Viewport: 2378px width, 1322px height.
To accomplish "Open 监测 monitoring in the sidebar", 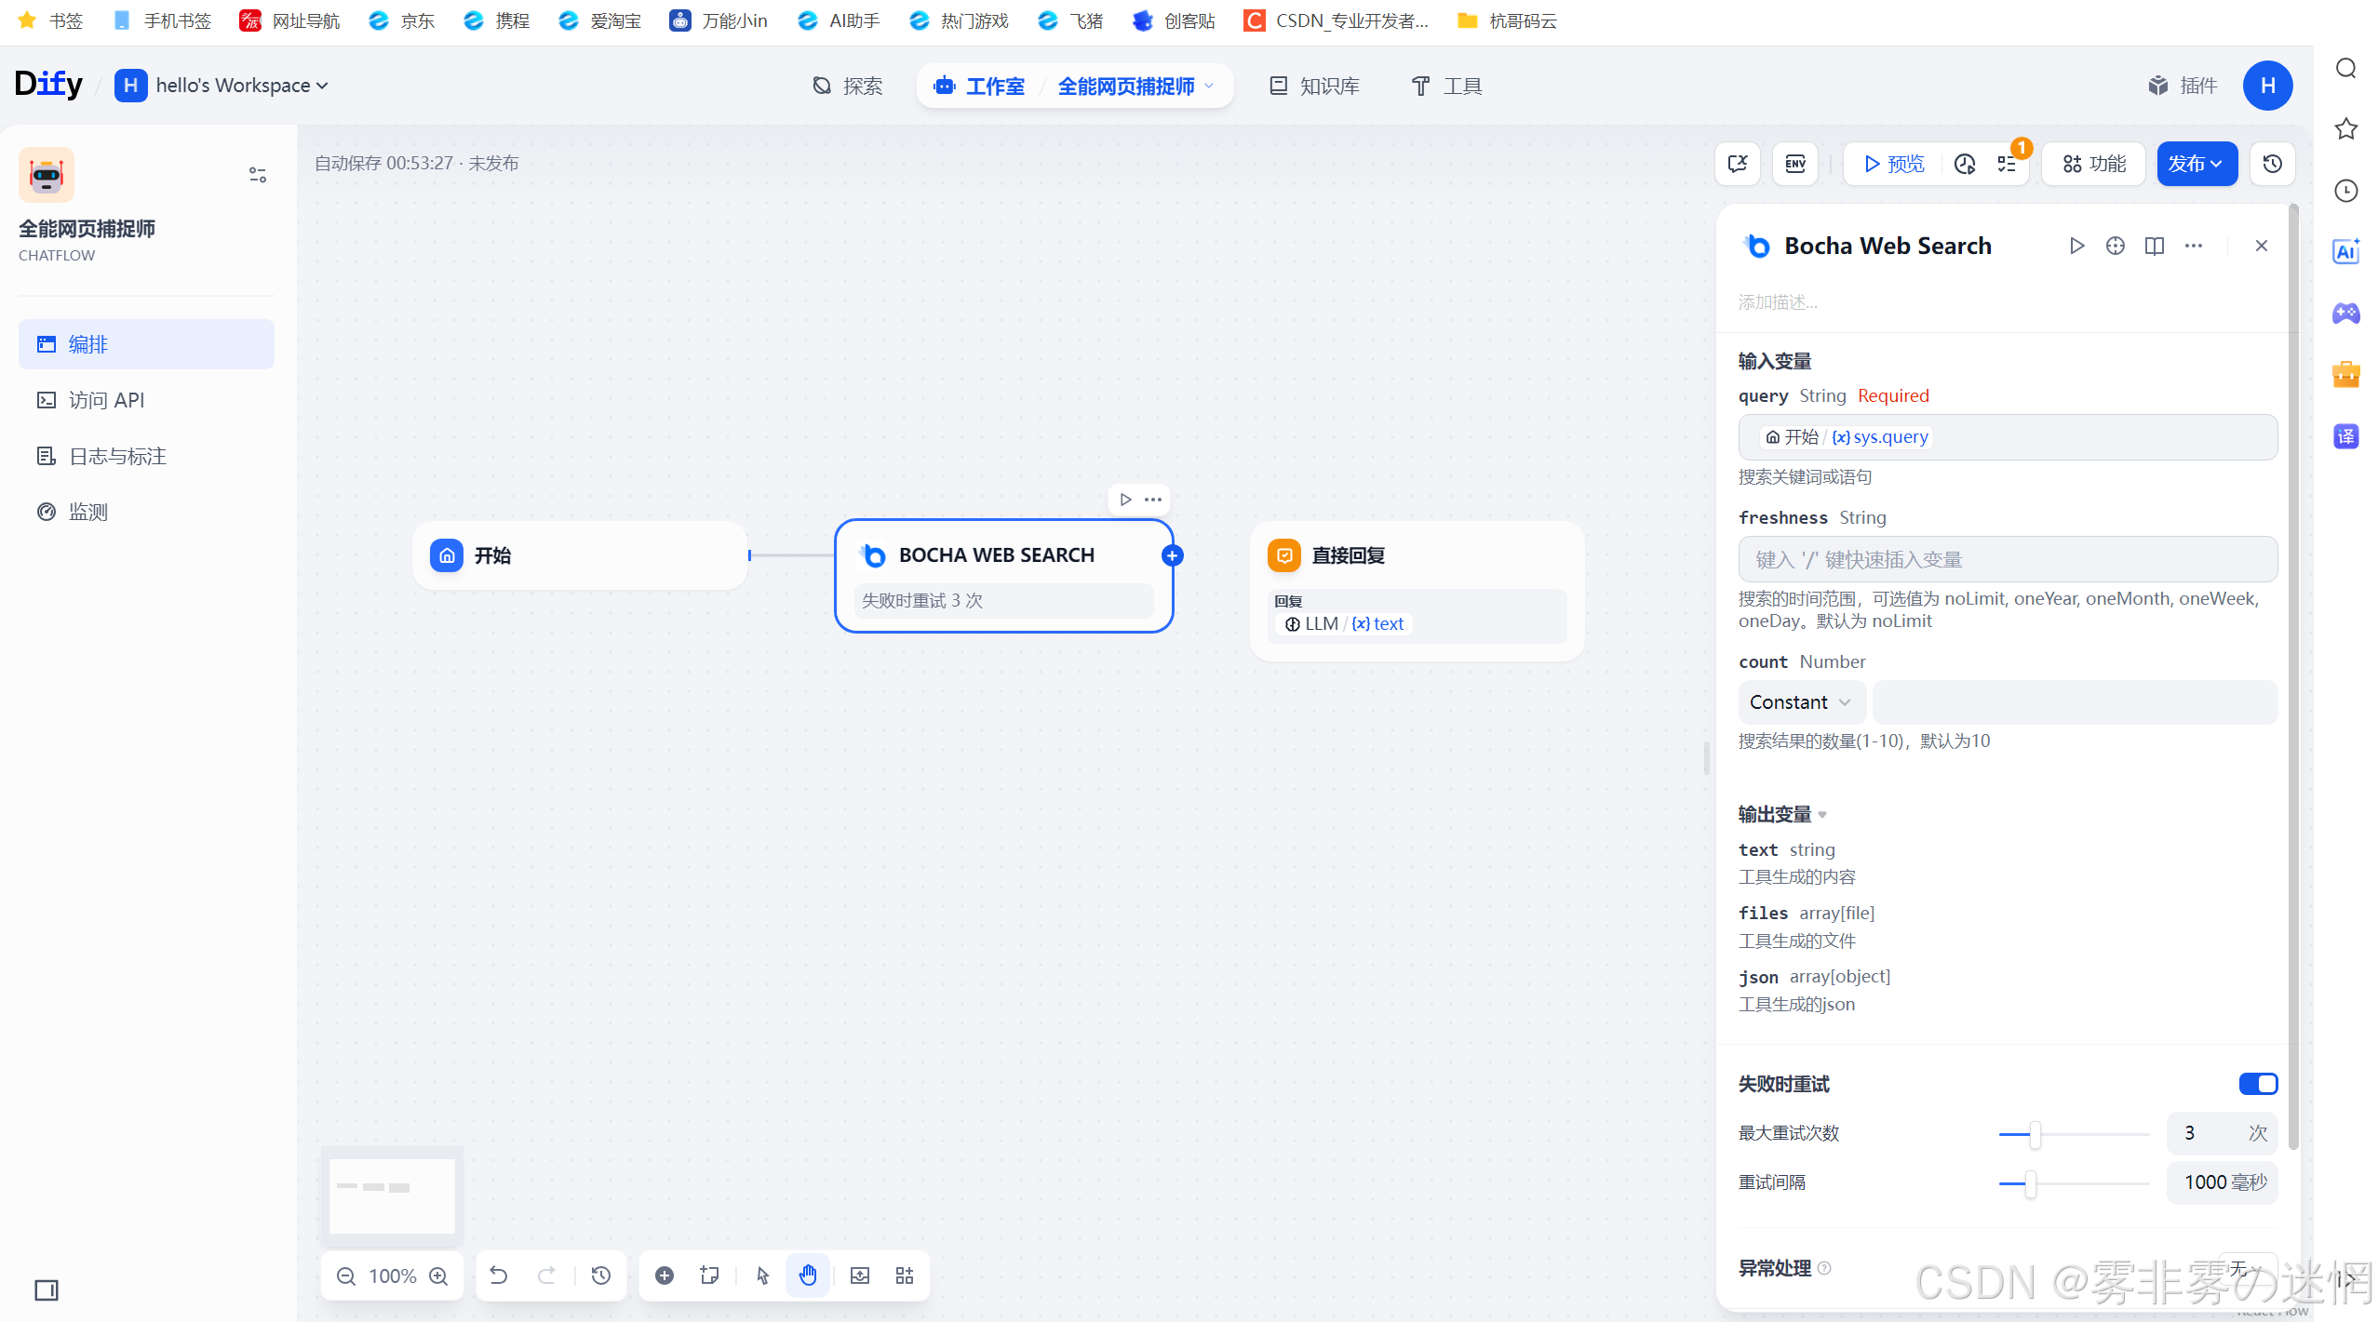I will tap(146, 512).
